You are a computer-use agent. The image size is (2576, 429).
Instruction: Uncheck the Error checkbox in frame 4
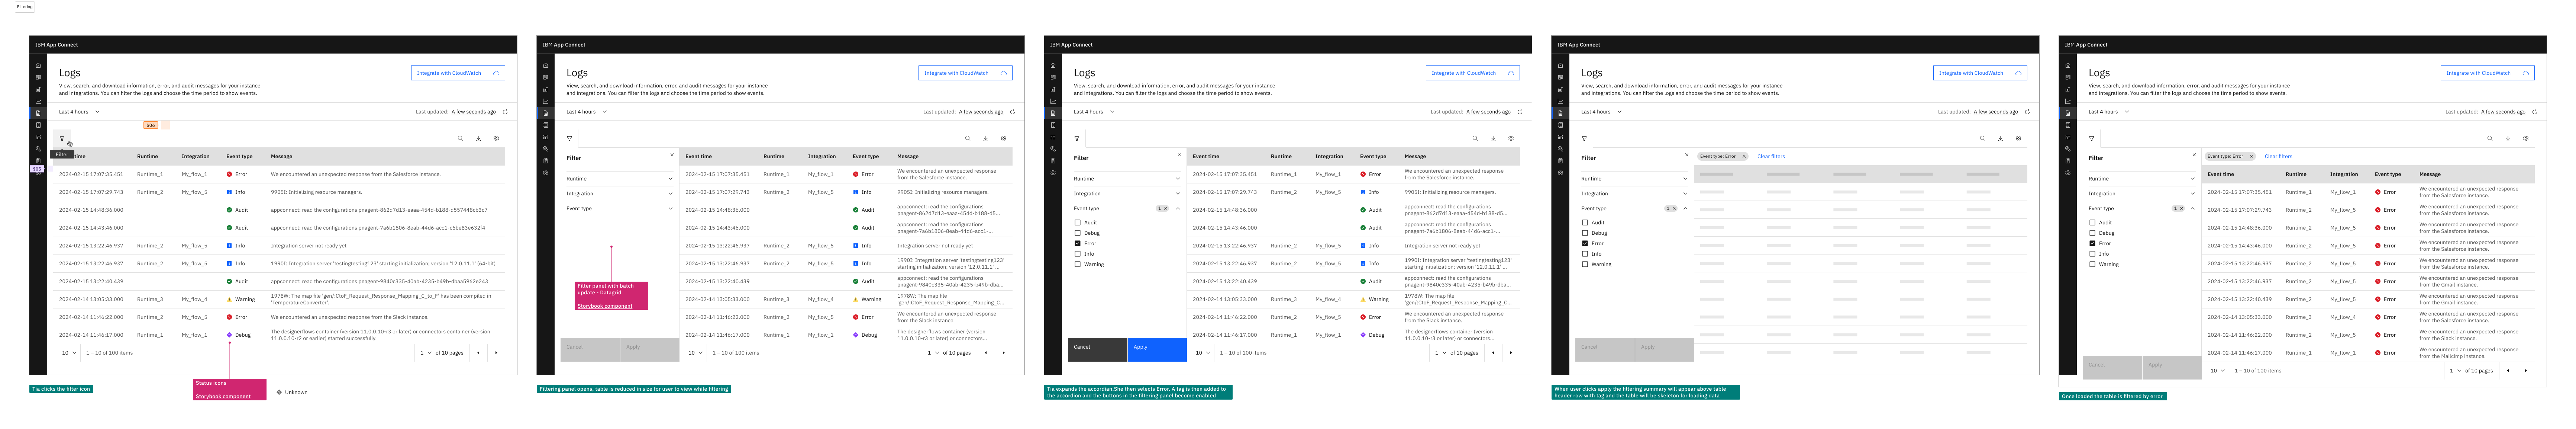pyautogui.click(x=1585, y=243)
